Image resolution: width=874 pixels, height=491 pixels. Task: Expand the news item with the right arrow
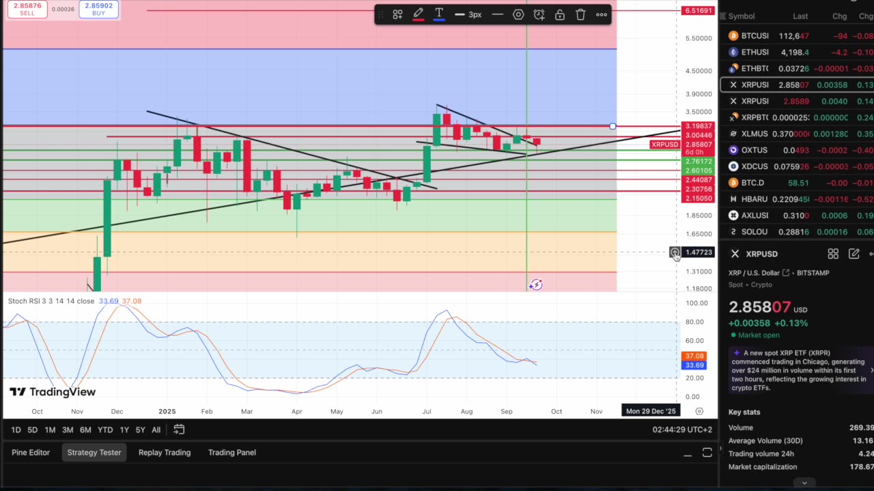click(871, 370)
